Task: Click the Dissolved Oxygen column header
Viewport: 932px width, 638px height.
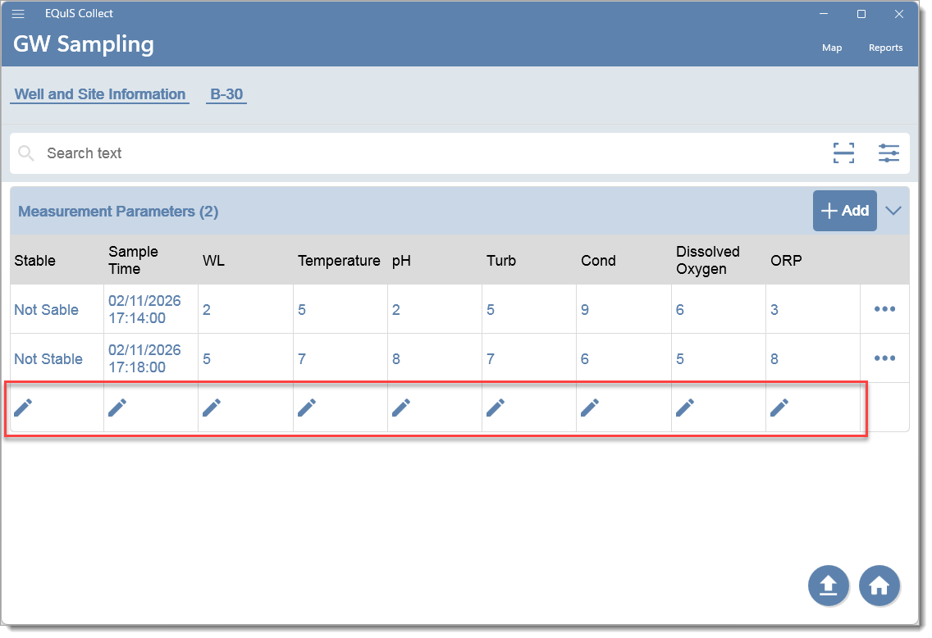Action: [707, 260]
